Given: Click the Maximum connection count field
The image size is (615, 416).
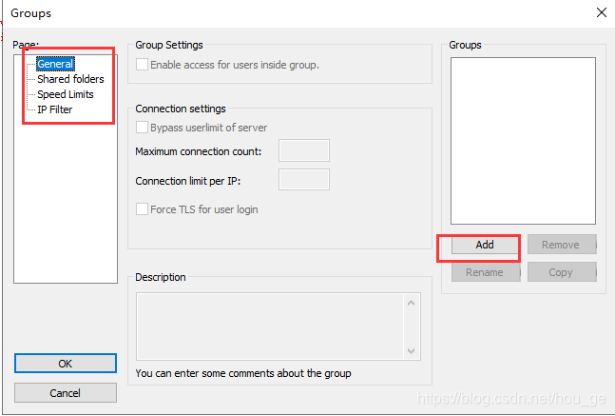Looking at the screenshot, I should click(304, 150).
